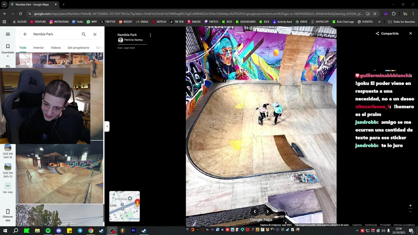Open the YOUTUBE bookmark
The height and width of the screenshot is (235, 418).
(x=38, y=22)
